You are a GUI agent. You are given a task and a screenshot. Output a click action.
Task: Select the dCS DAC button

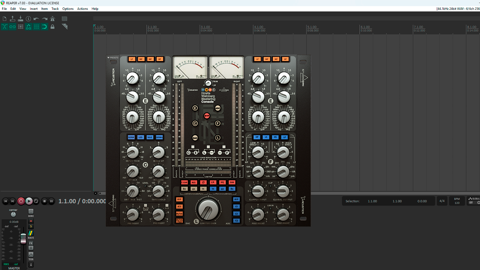click(179, 206)
